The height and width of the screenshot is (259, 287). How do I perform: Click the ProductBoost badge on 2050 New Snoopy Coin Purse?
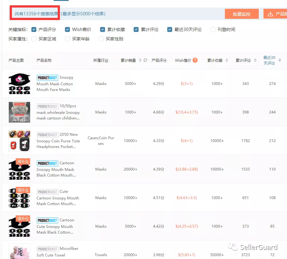point(47,135)
